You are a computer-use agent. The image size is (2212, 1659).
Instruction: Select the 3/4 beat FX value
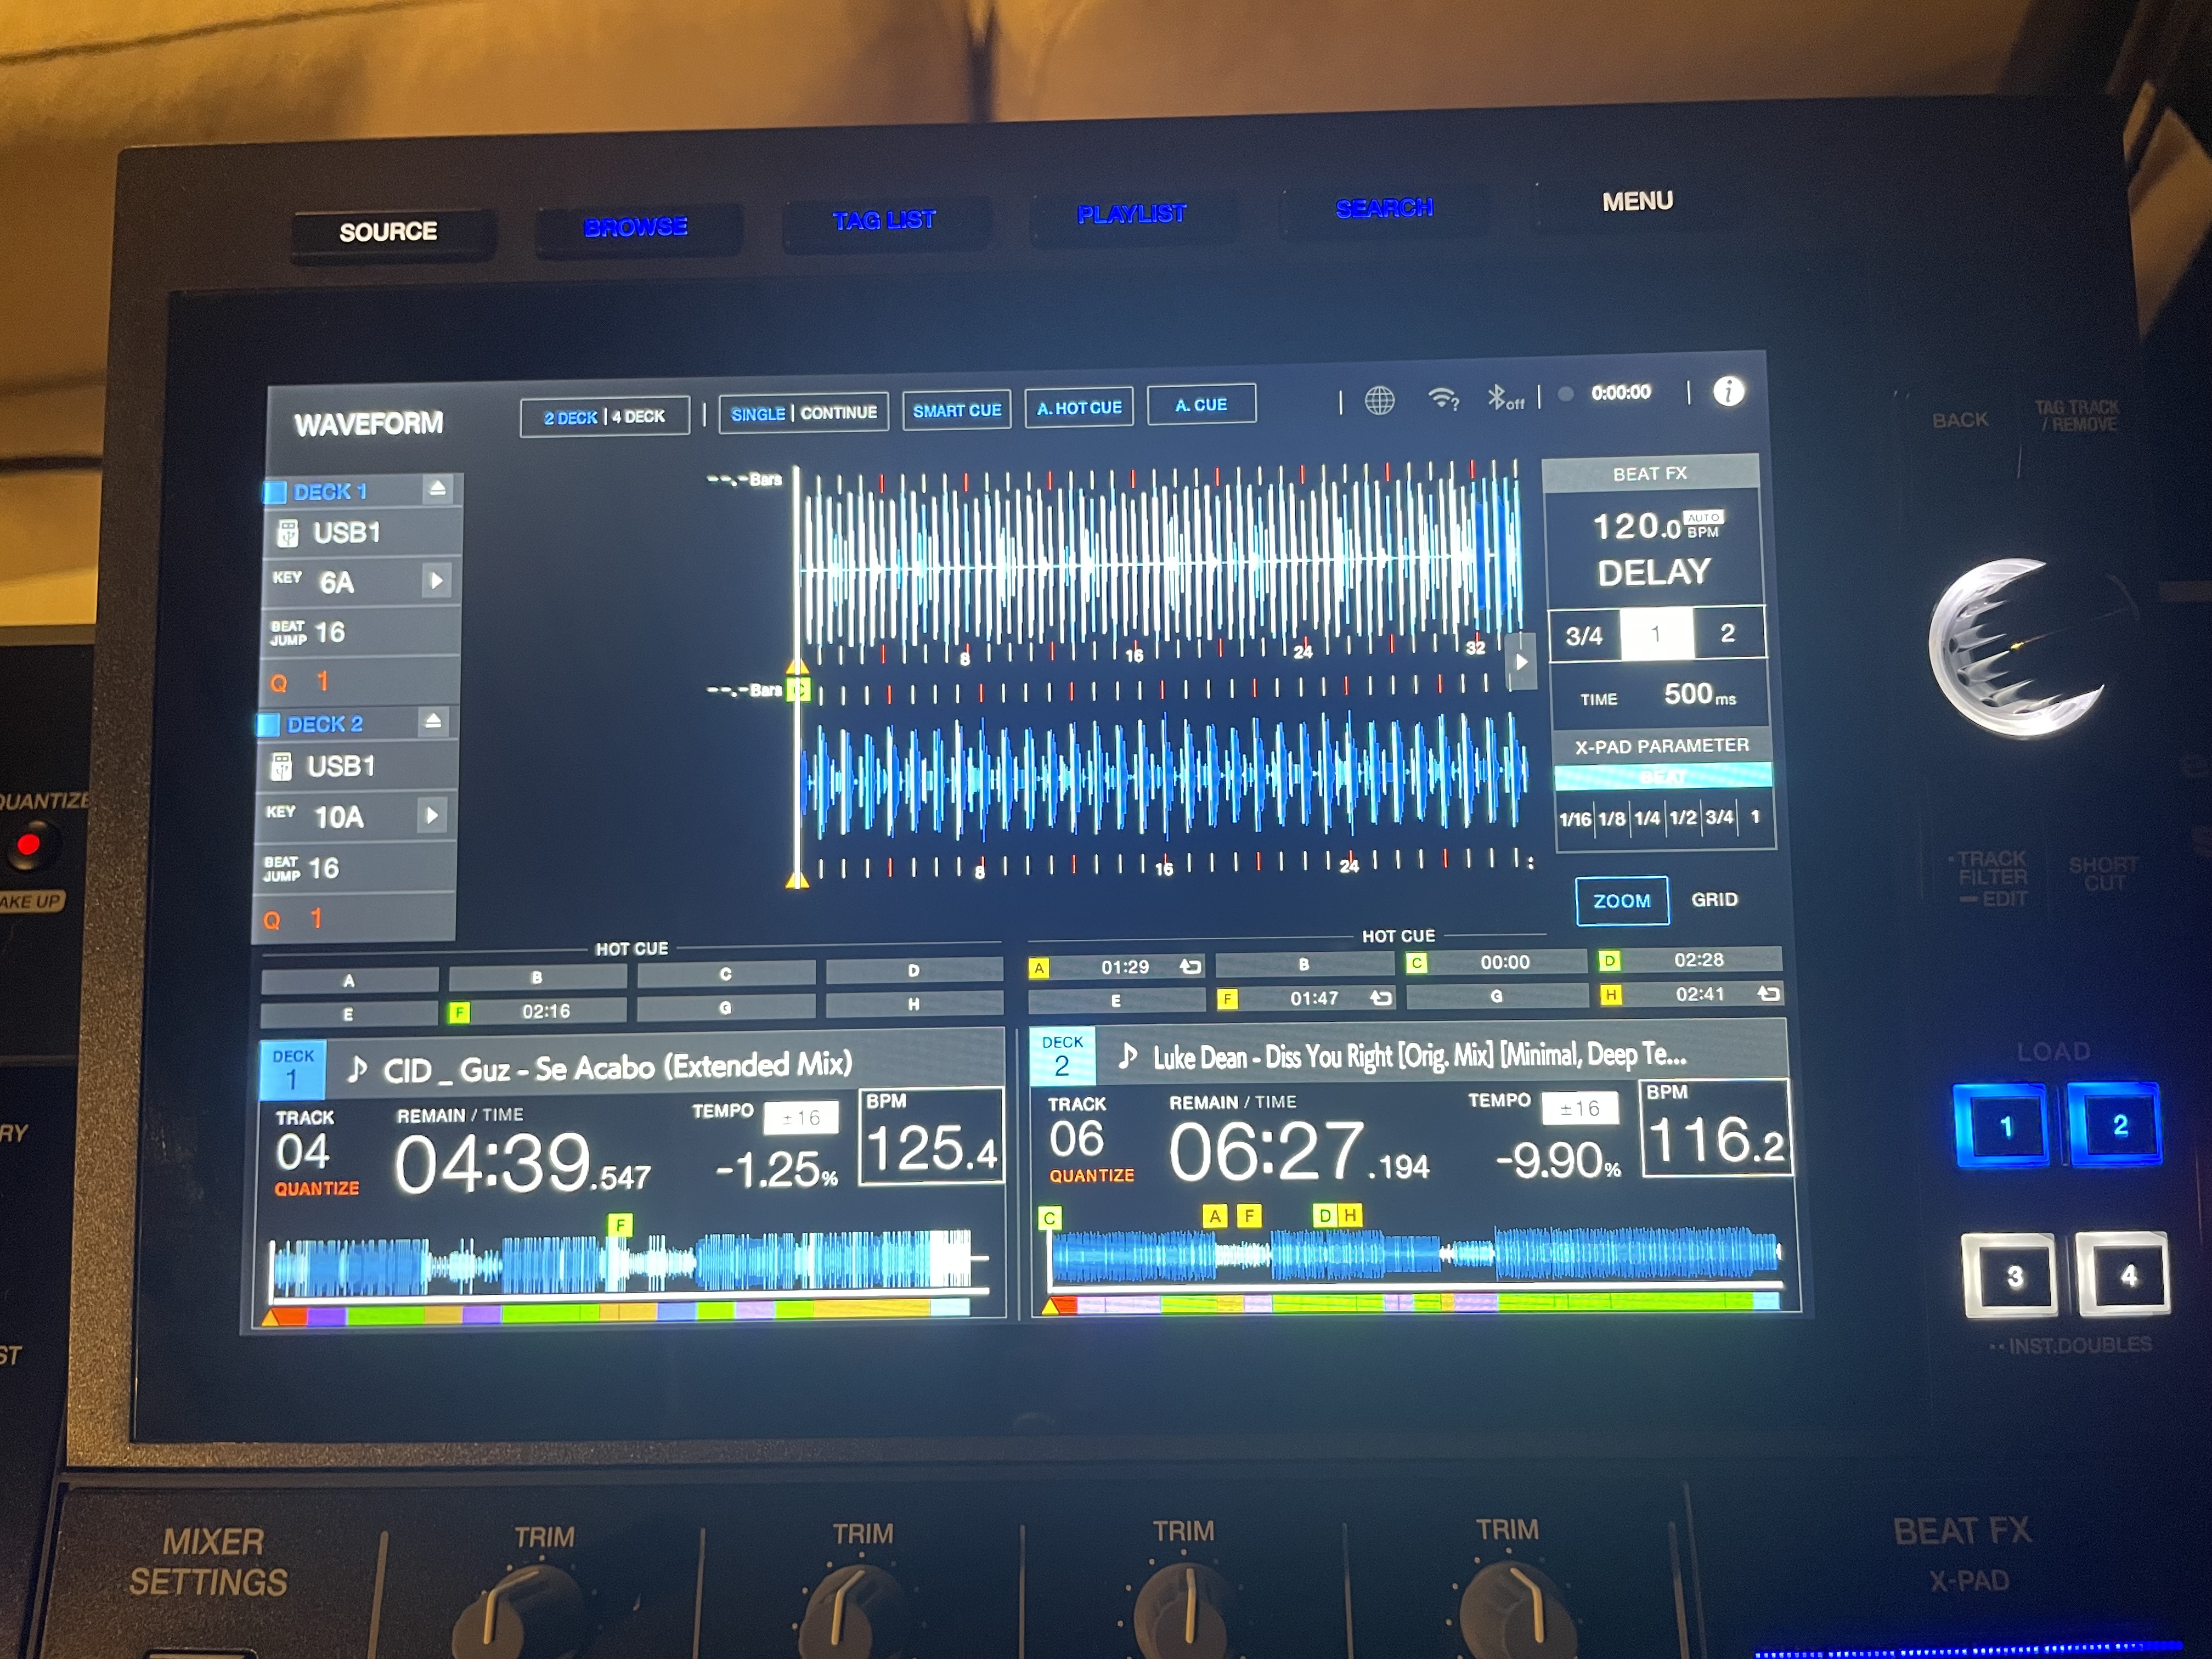pos(1584,636)
